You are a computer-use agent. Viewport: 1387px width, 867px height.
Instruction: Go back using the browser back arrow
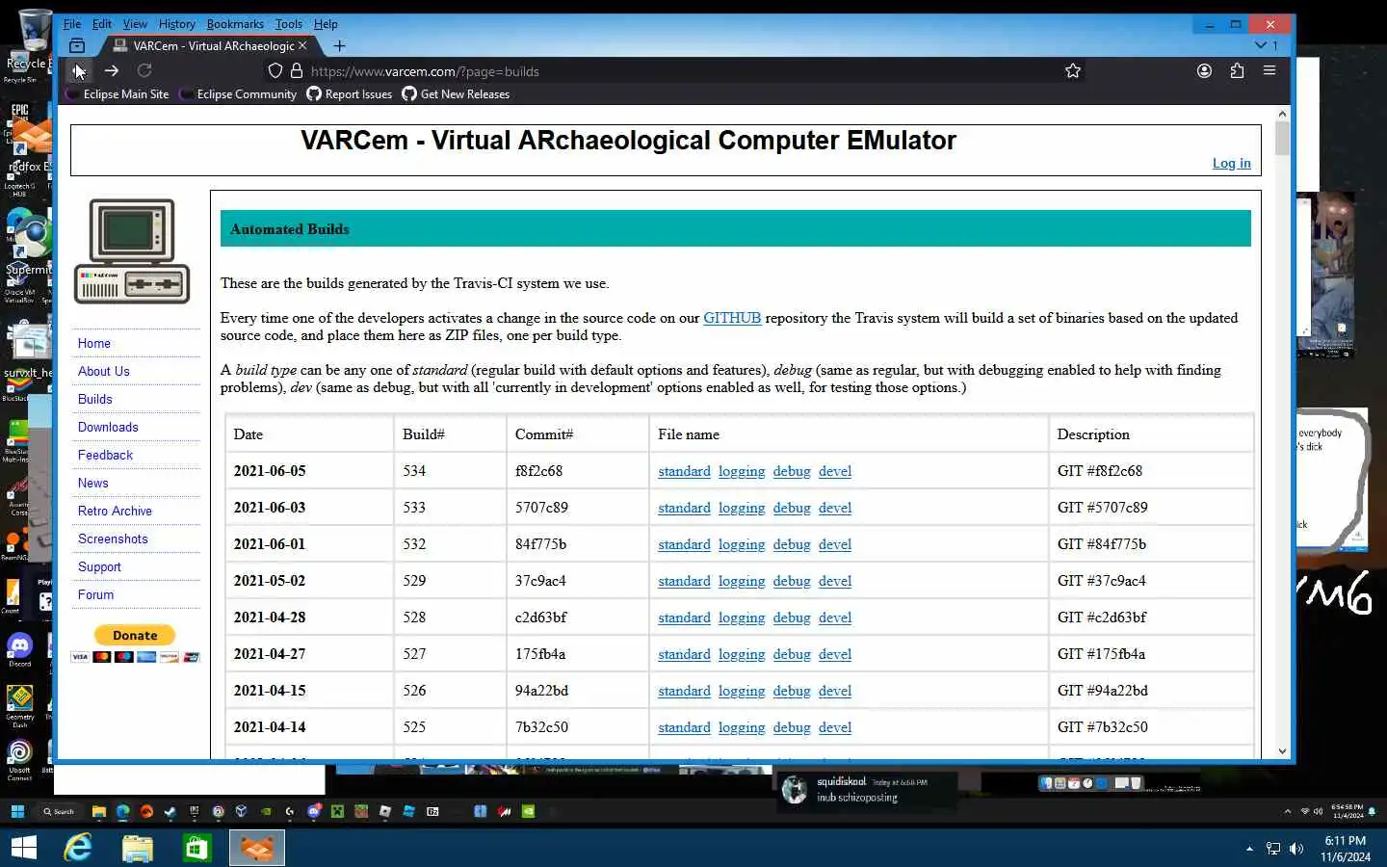point(78,70)
